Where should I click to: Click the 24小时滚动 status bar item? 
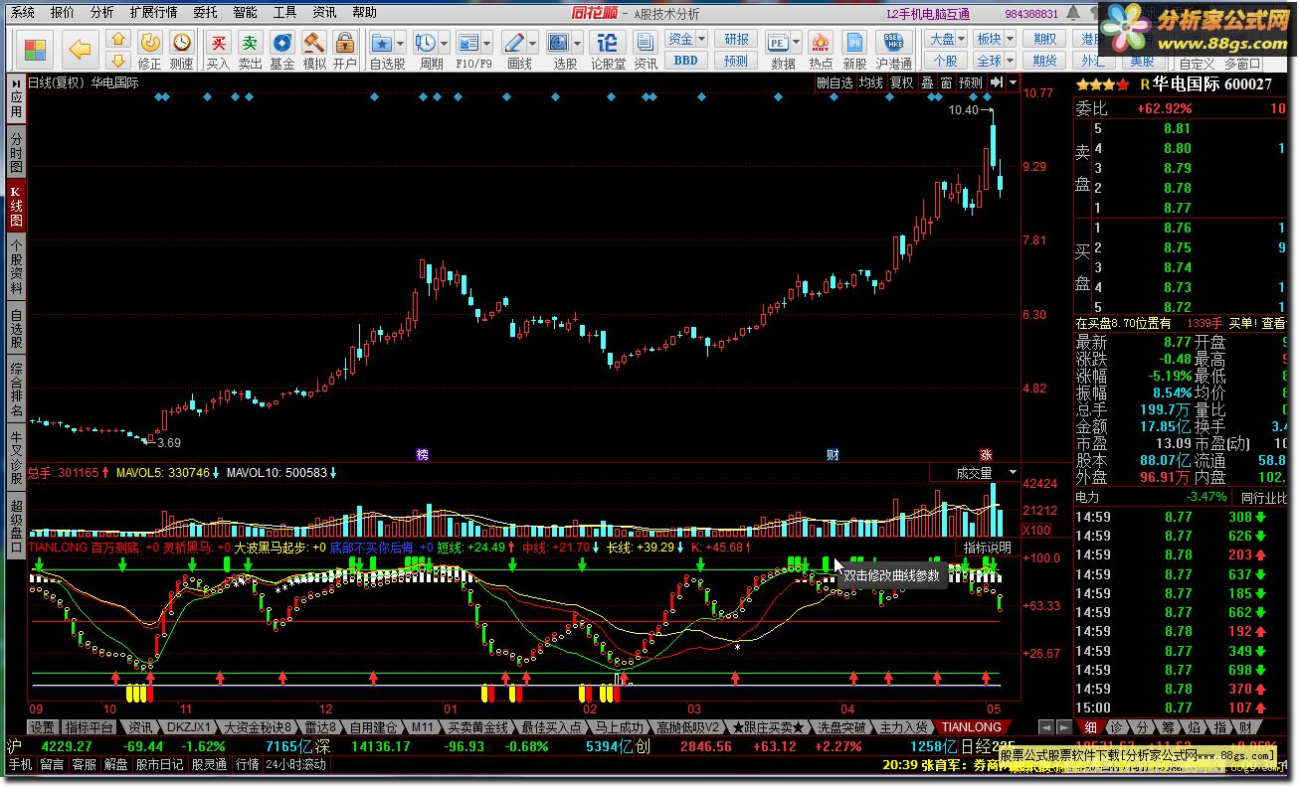[296, 765]
